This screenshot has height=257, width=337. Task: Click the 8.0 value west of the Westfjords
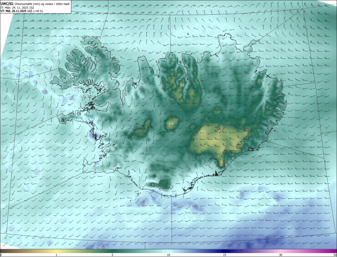(x=22, y=88)
